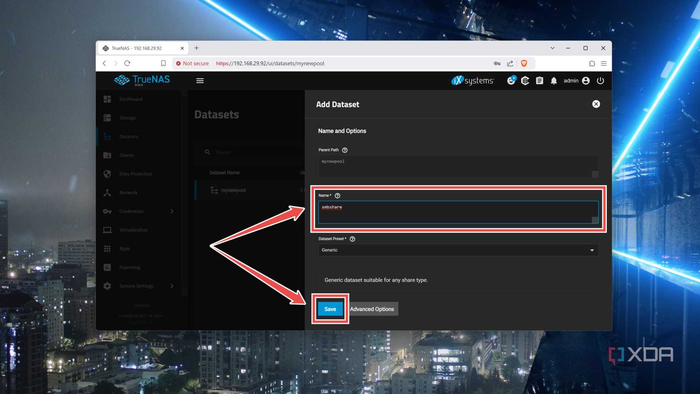The height and width of the screenshot is (394, 700).
Task: Open the iXsystems link
Action: pos(473,80)
